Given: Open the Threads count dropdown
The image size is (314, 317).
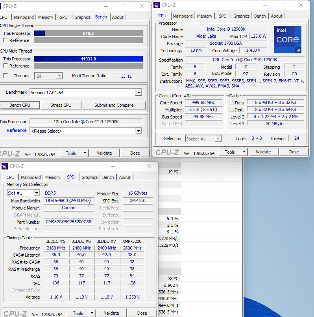Looking at the screenshot, I should point(59,76).
